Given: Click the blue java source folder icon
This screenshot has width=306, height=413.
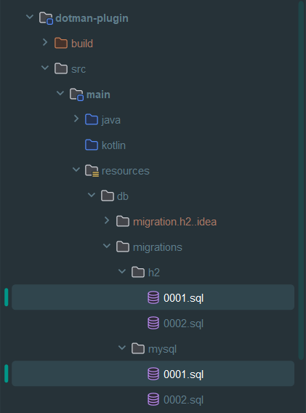Looking at the screenshot, I should tap(92, 119).
